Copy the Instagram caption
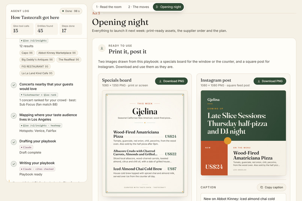The image size is (302, 201). [x=272, y=188]
